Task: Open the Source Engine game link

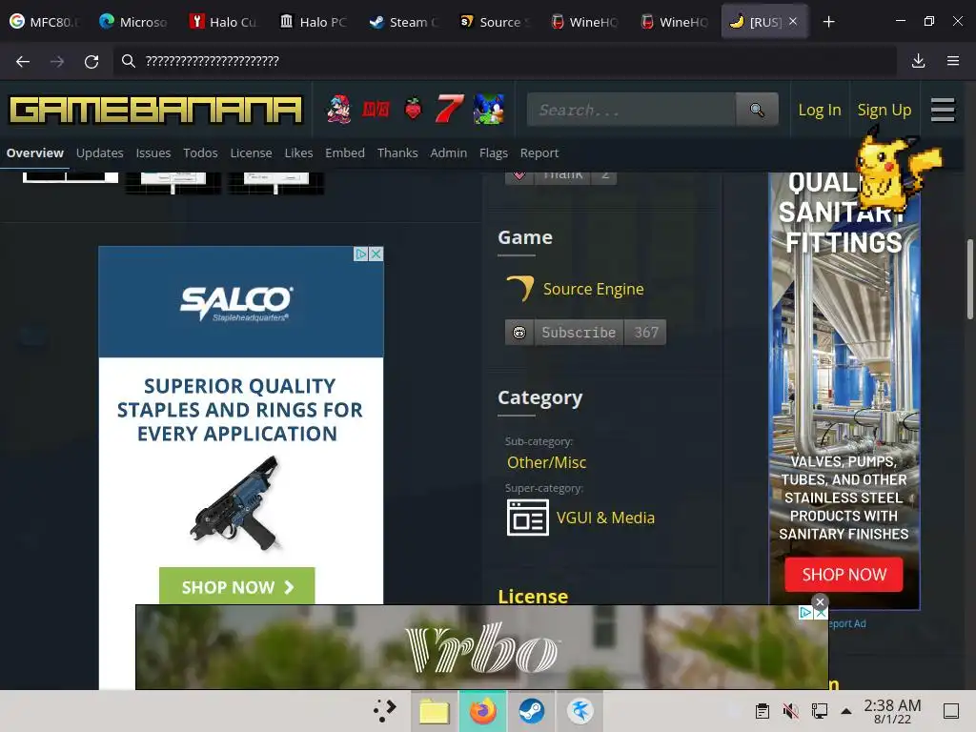Action: pos(593,289)
